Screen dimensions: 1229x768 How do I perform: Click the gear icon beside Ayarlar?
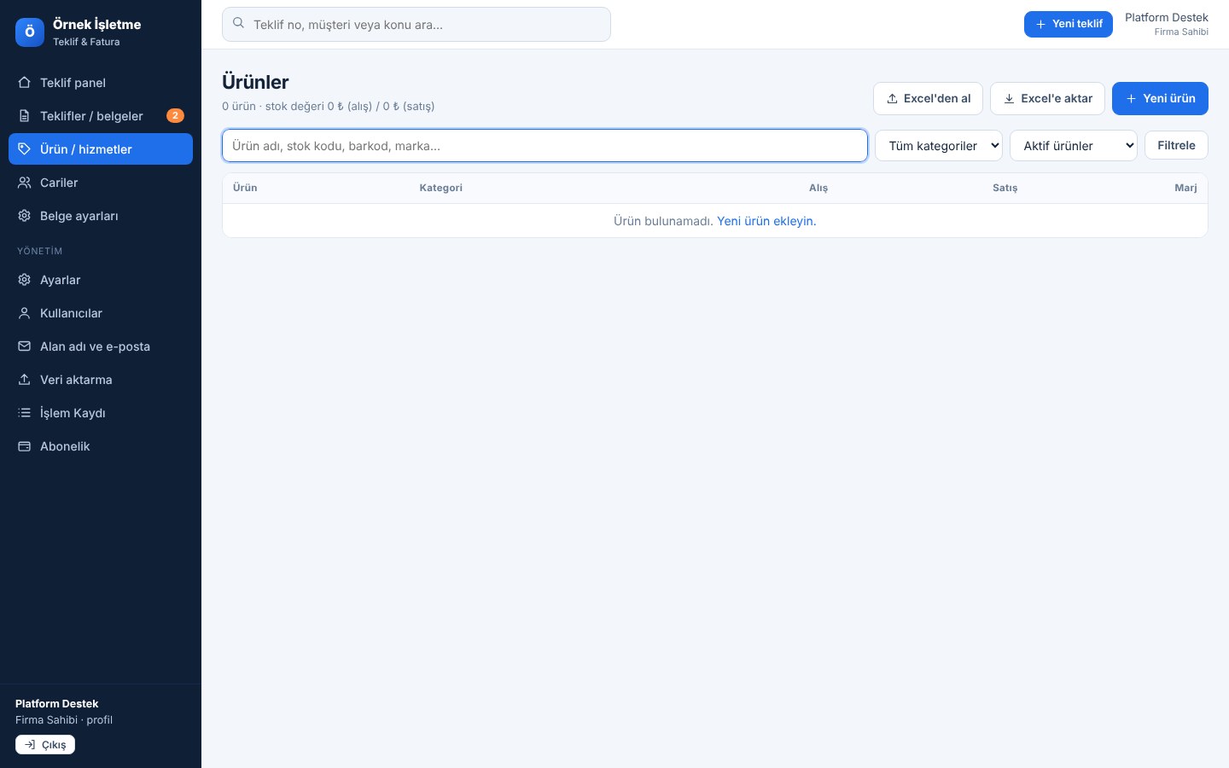tap(25, 280)
